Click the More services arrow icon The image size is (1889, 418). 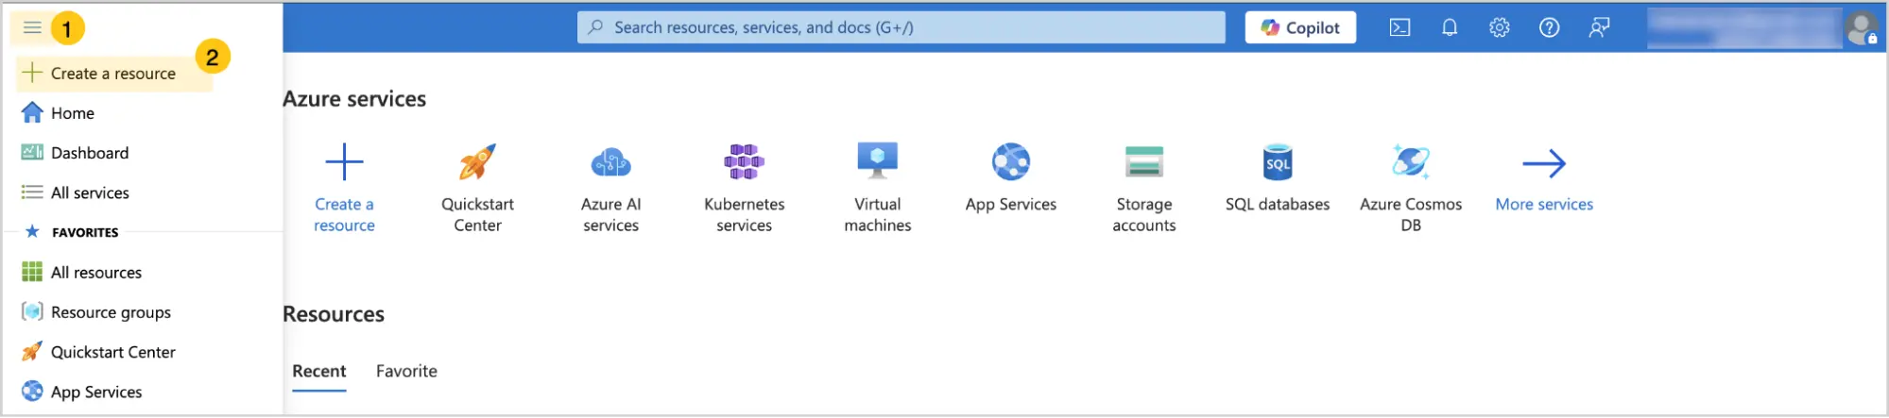click(x=1544, y=163)
